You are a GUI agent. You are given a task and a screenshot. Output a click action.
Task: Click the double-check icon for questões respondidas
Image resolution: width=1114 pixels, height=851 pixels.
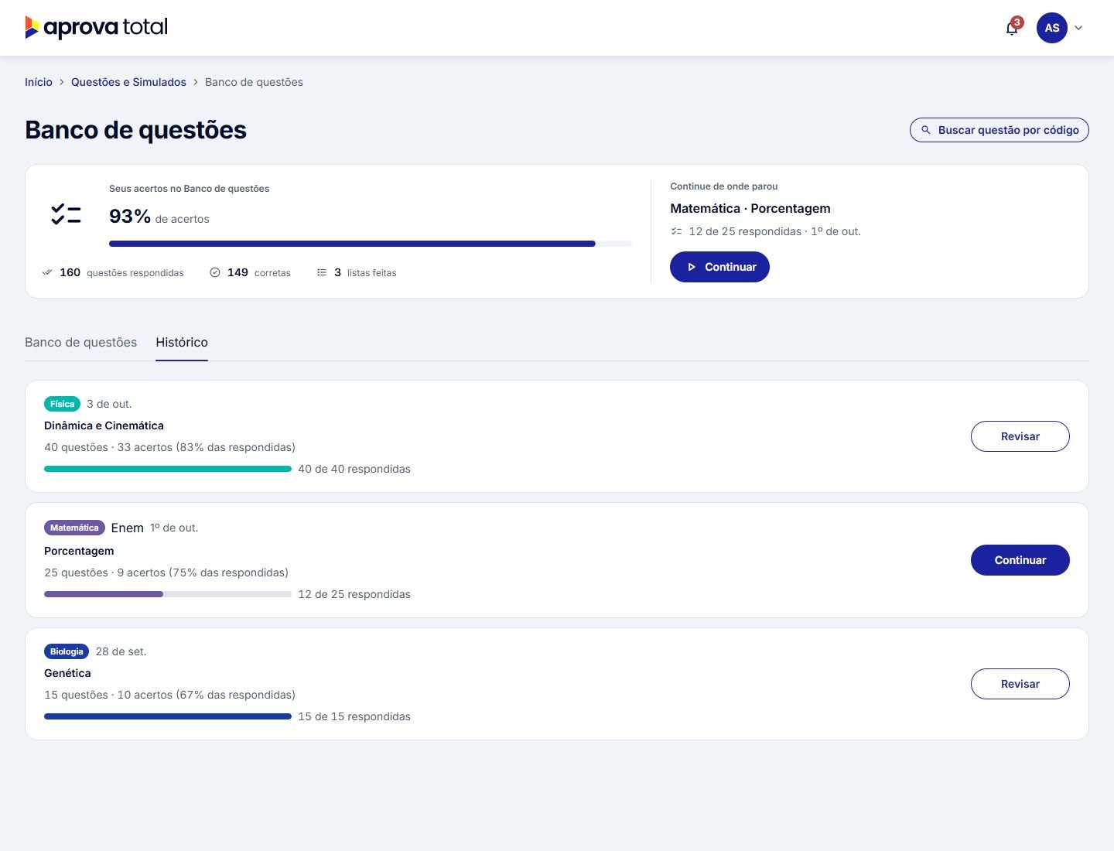click(x=47, y=272)
